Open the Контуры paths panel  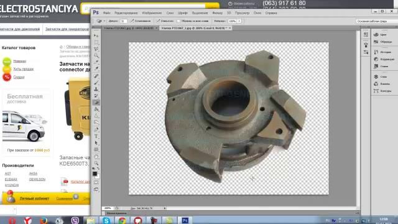tap(382, 91)
